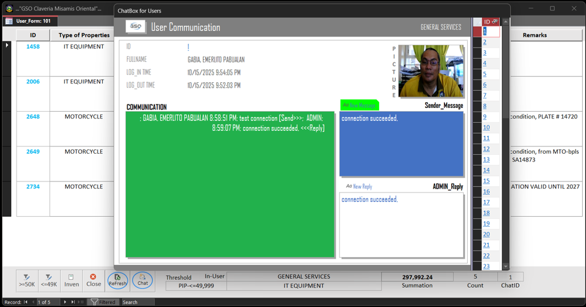The image size is (586, 307).
Task: Click the >=50K filter icon button
Action: point(27,280)
